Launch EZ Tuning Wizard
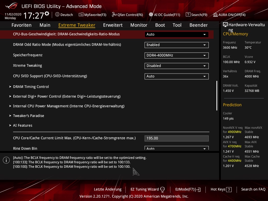 [144, 189]
